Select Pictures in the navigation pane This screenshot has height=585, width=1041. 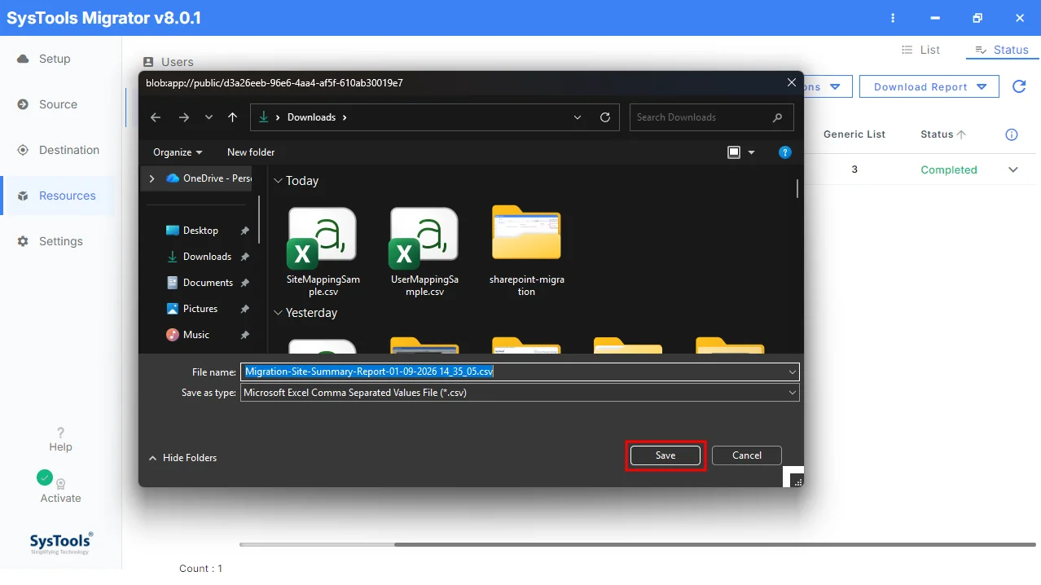200,309
